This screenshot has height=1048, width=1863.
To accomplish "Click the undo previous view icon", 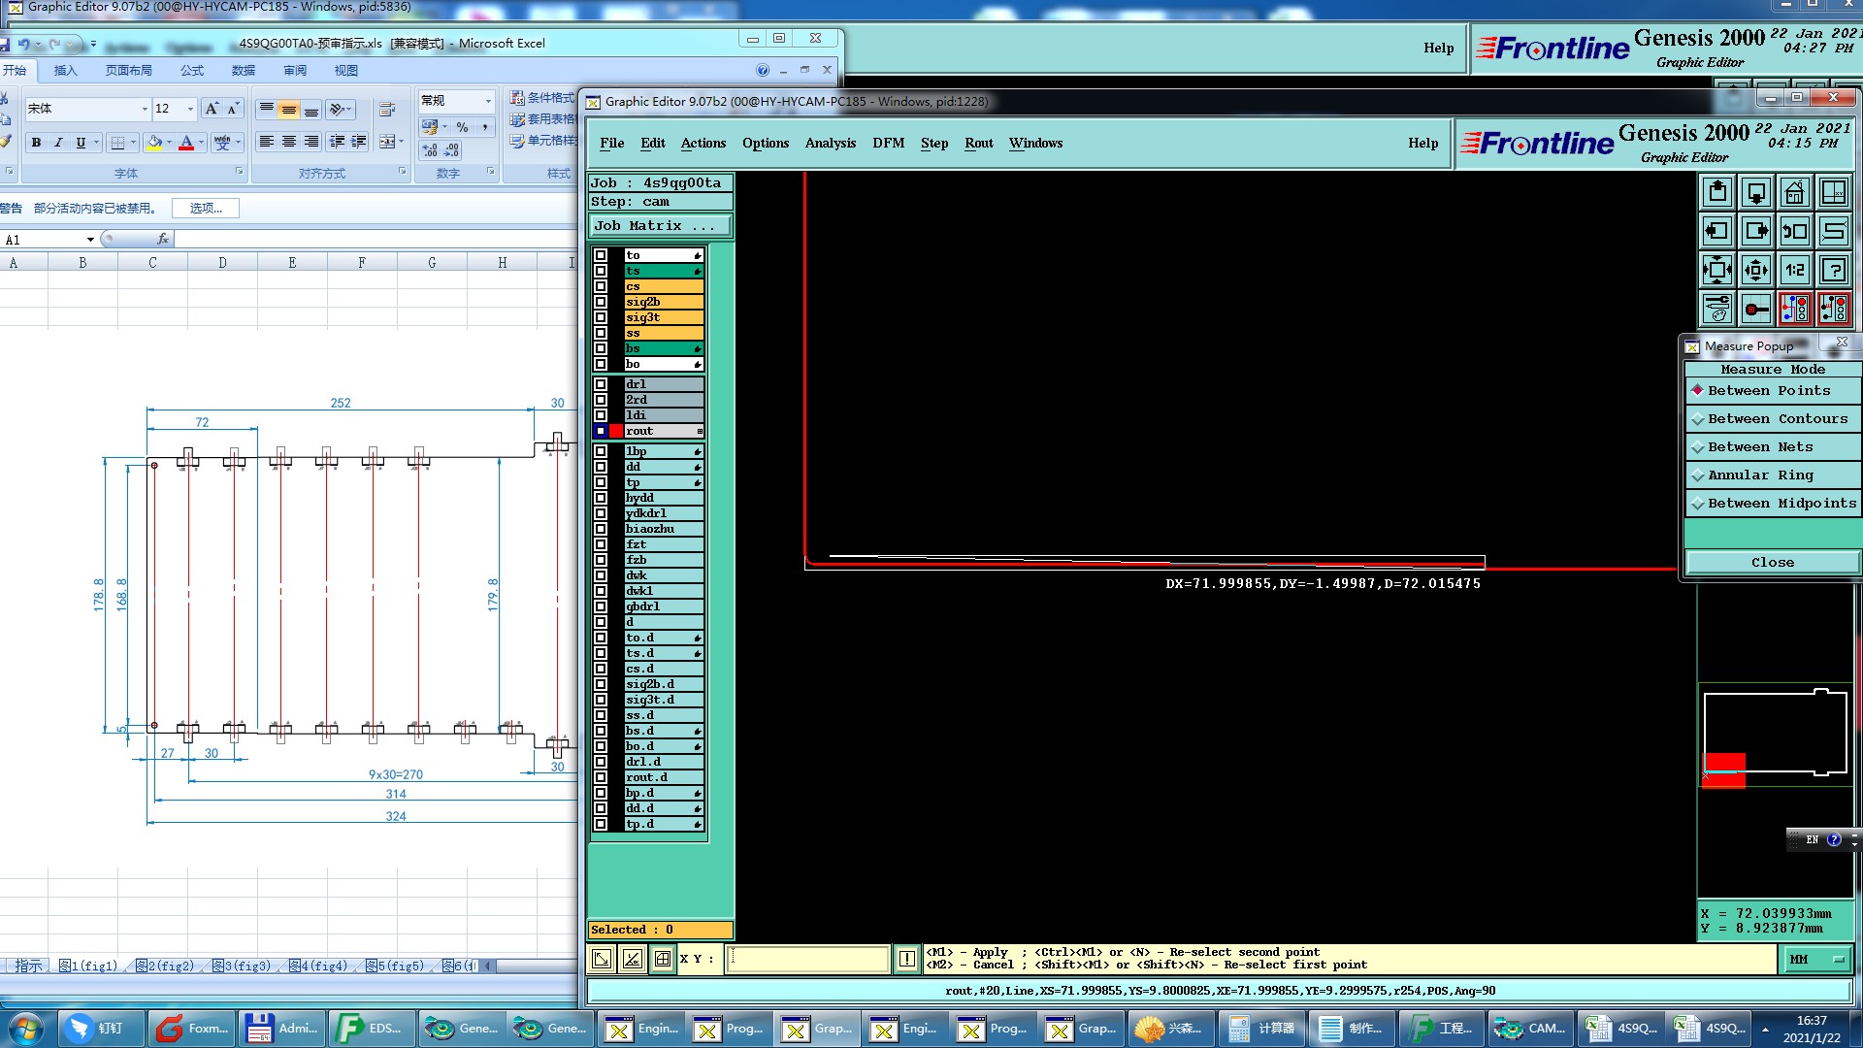I will (x=1794, y=231).
